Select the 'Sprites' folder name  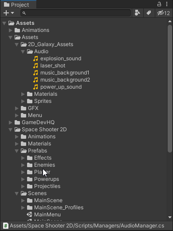pos(43,101)
